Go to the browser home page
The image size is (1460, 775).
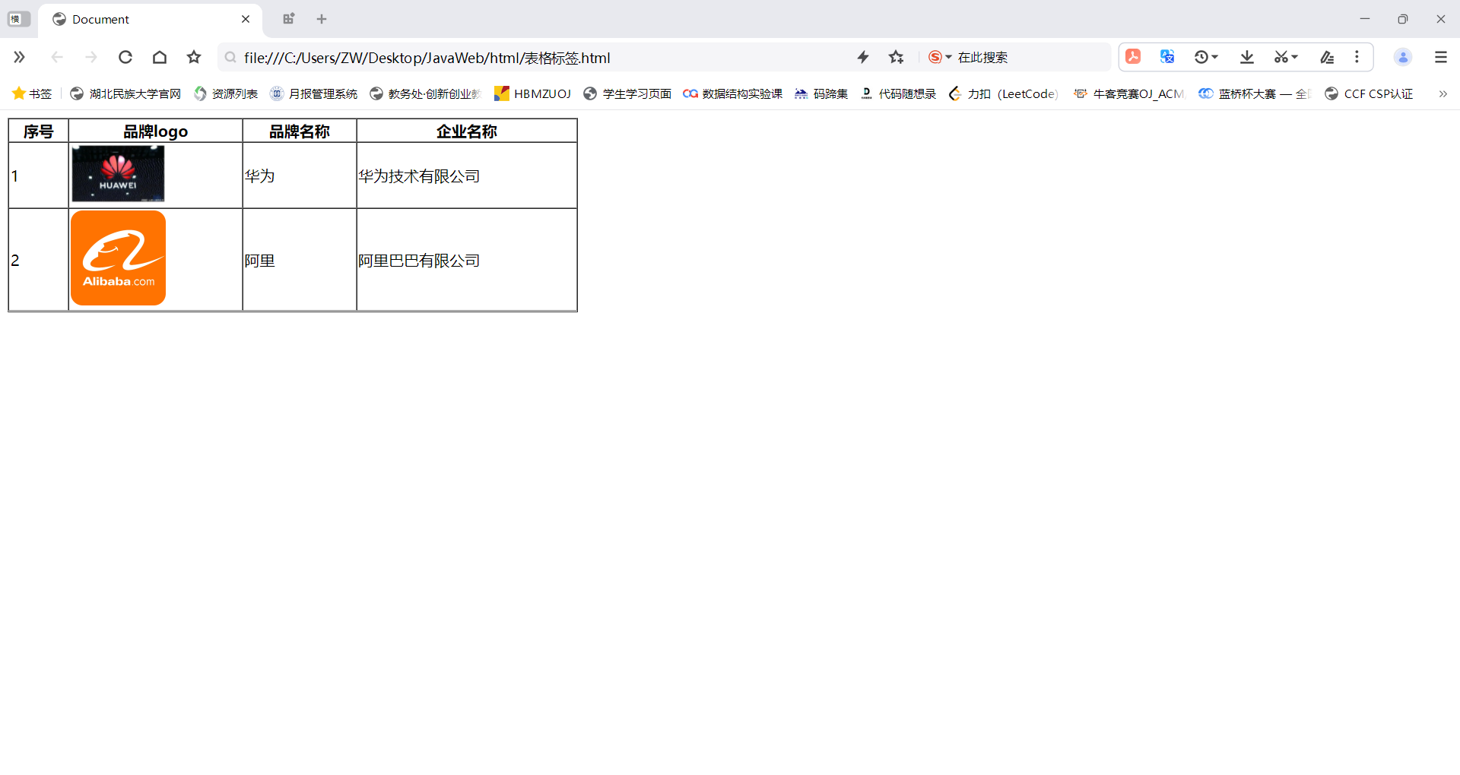click(x=160, y=57)
